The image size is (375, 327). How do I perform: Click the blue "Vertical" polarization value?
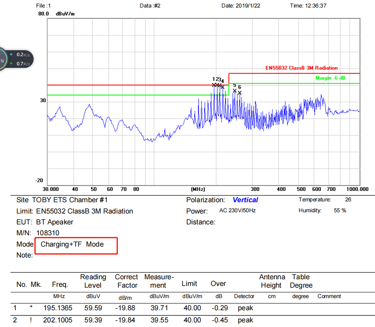pyautogui.click(x=245, y=200)
